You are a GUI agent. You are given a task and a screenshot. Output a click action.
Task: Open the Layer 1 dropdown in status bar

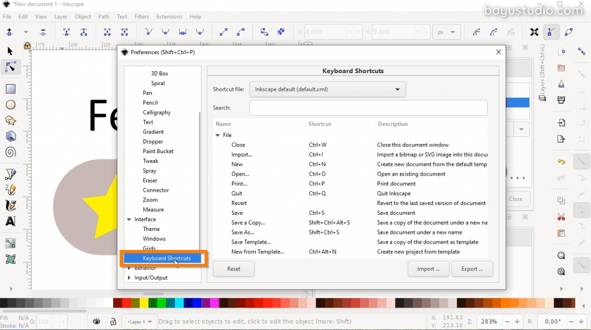tap(140, 322)
